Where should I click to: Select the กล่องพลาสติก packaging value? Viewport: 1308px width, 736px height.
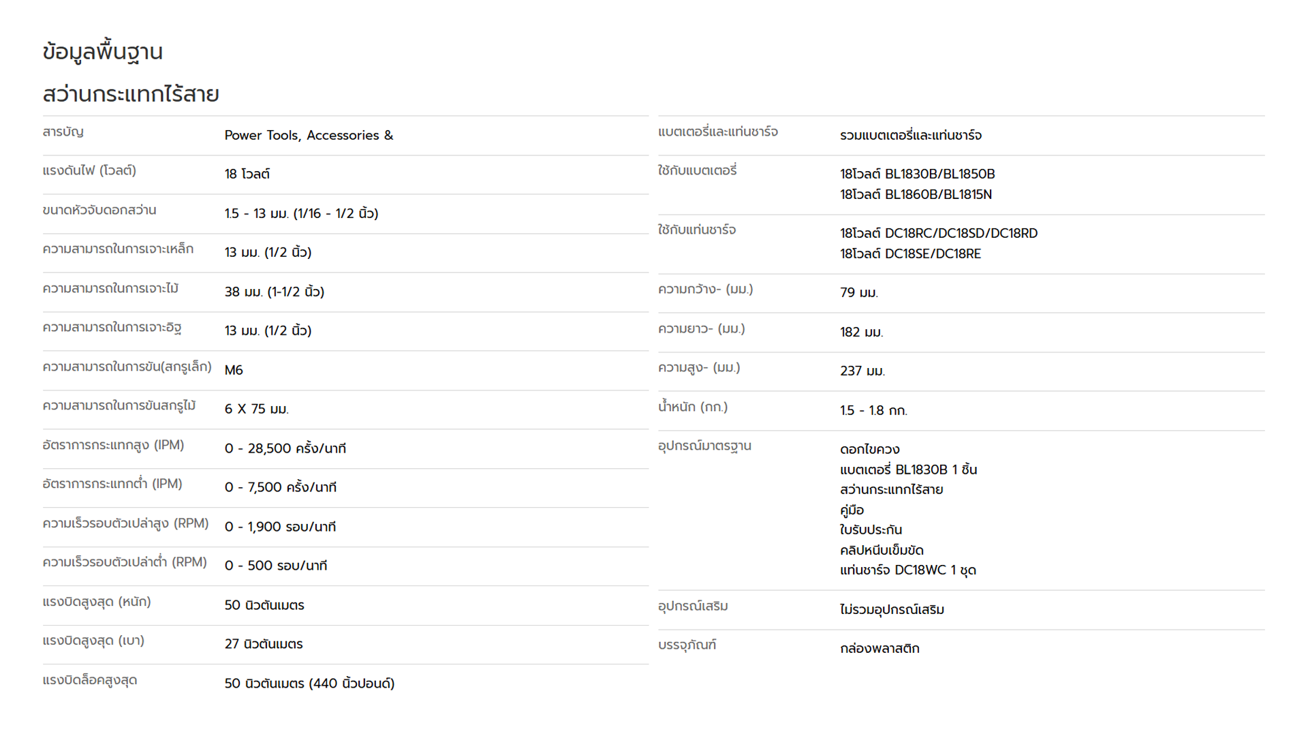pos(879,649)
